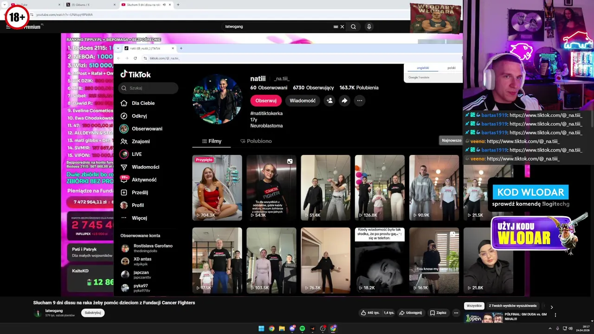Open Spotify from the taskbar

click(x=302, y=328)
